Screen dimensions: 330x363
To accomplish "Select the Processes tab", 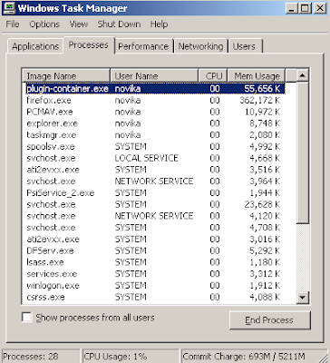I will point(88,45).
